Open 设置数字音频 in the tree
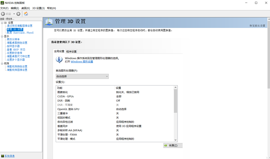The height and width of the screenshot is (159, 270). [x=15, y=53]
